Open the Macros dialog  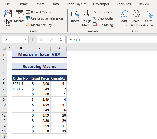point(19,16)
